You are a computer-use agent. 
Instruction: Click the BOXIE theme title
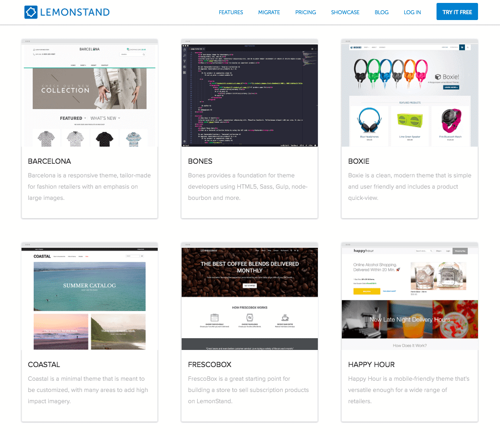pos(359,161)
